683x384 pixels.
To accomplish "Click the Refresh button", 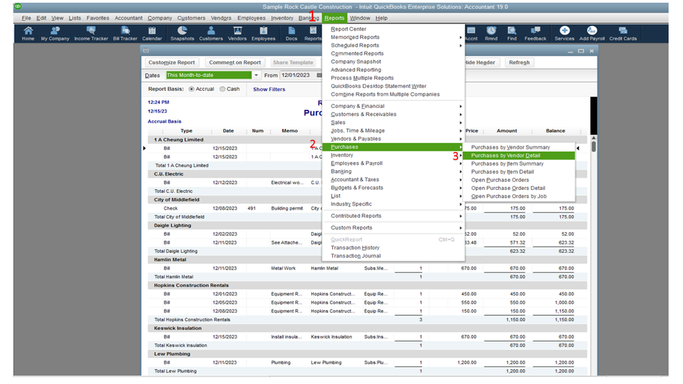I will (x=519, y=62).
